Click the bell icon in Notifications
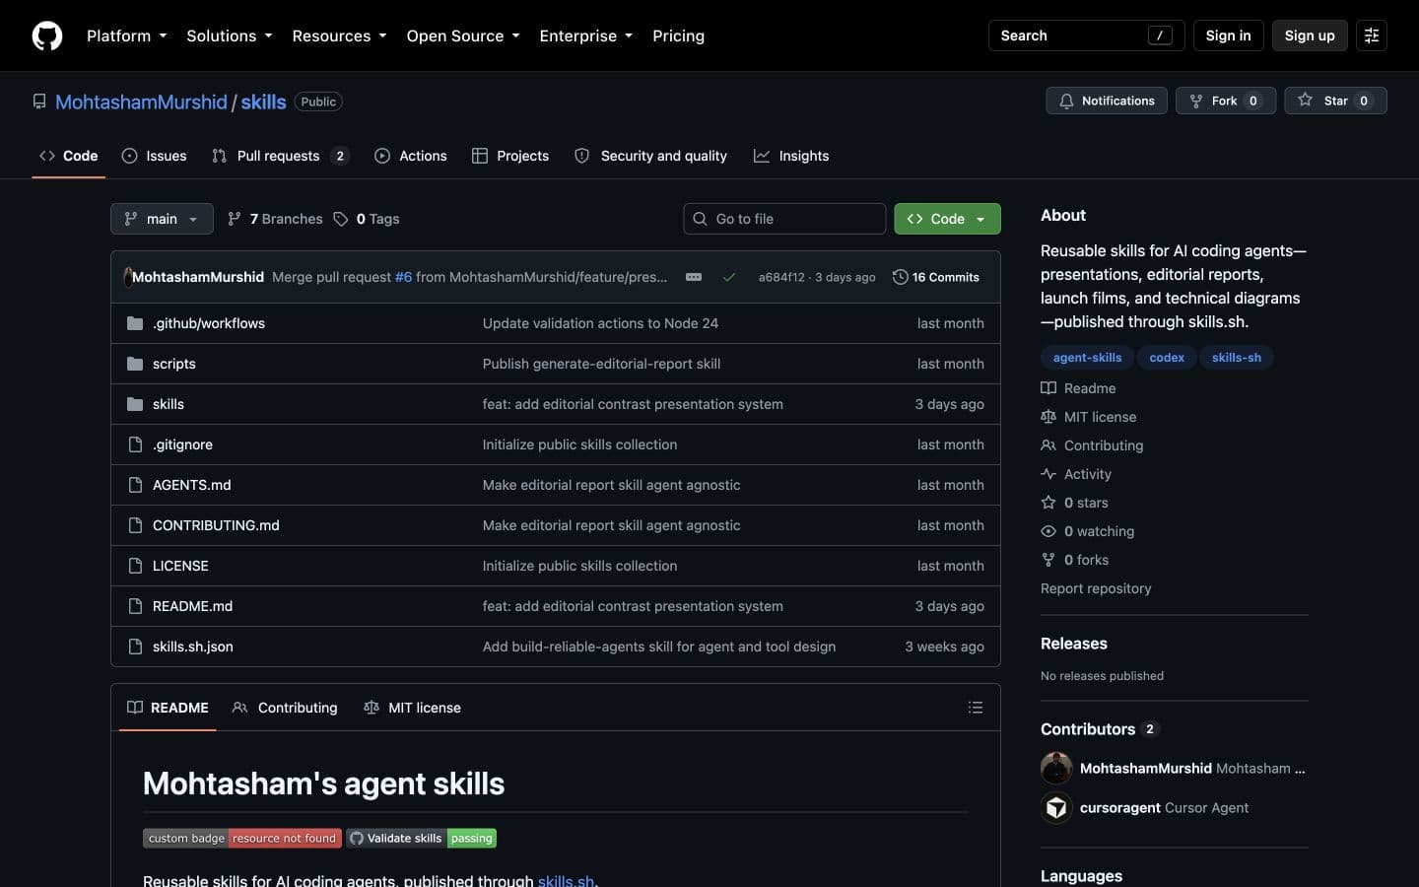Screen dimensions: 1419x887 (x=1066, y=101)
